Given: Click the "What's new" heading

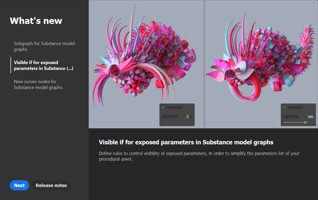Looking at the screenshot, I should coord(36,21).
